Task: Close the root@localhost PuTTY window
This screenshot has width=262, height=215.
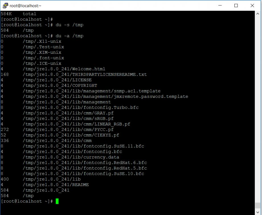Action: pyautogui.click(x=252, y=5)
